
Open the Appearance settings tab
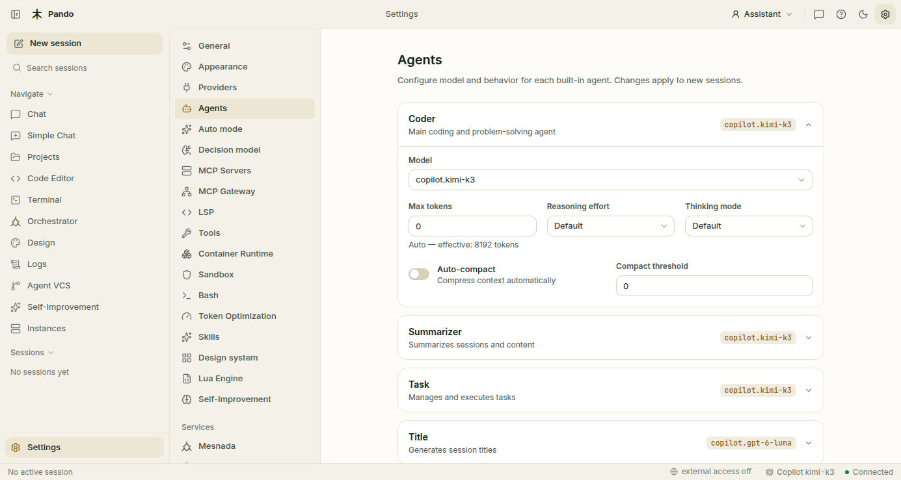(245, 67)
